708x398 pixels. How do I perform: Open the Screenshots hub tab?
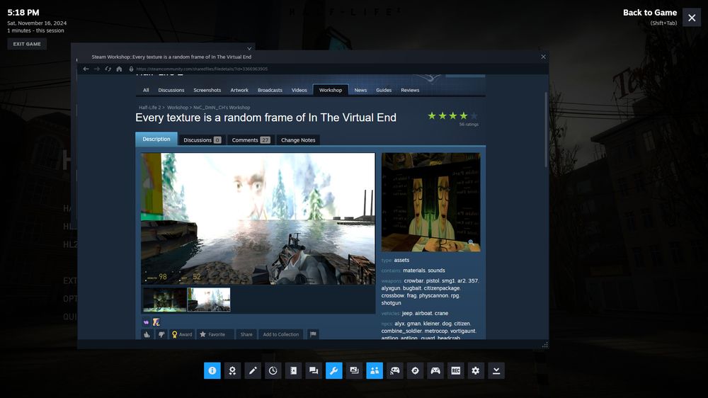(x=207, y=90)
